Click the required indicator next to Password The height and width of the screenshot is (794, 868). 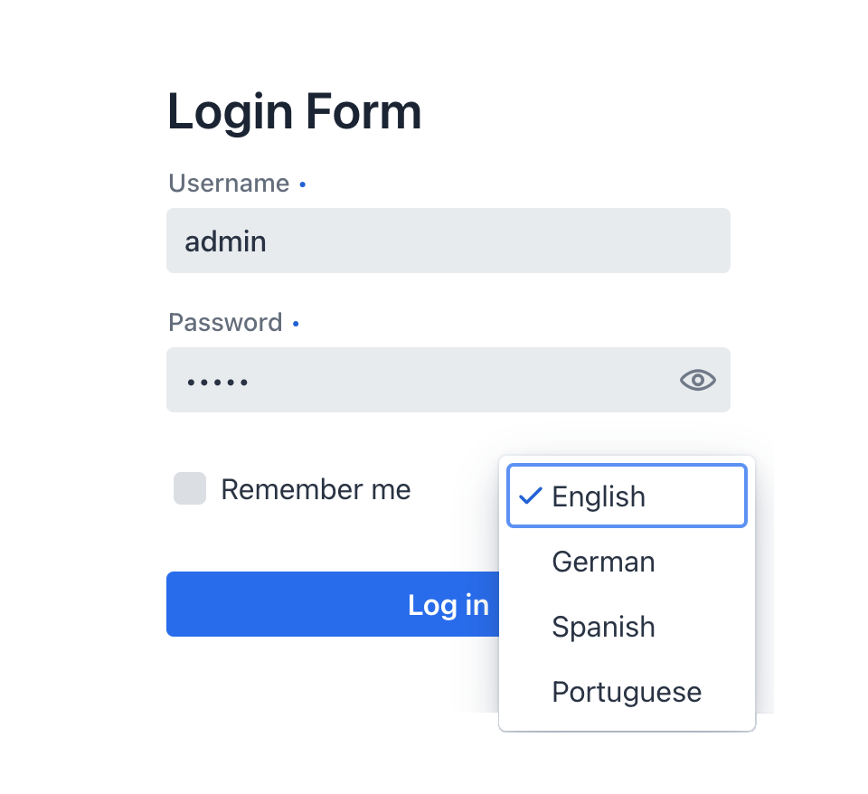[296, 323]
